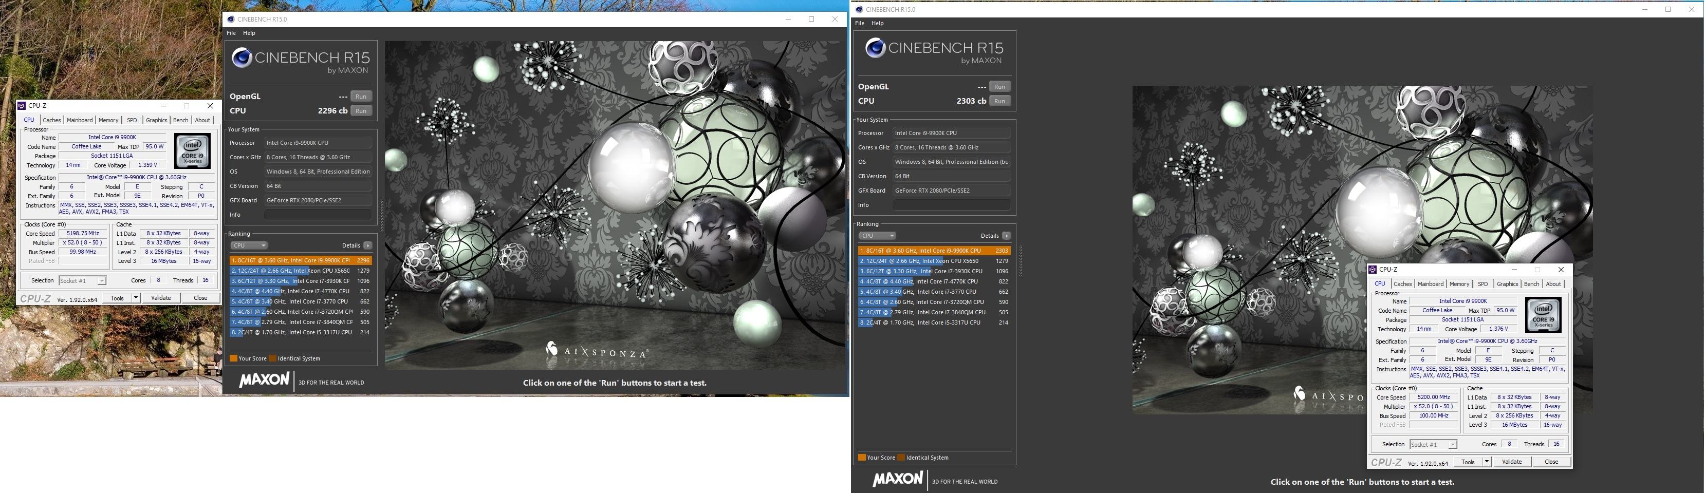This screenshot has height=494, width=1705.
Task: Click the title bar icon of the 2296 cb Cinebench window
Action: pos(230,19)
